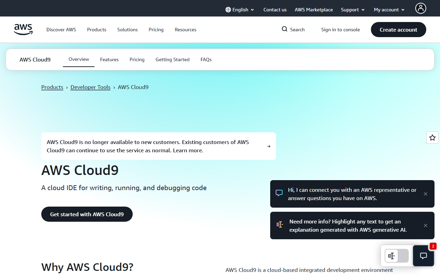The image size is (440, 275).
Task: Switch to the Features tab
Action: 109,59
